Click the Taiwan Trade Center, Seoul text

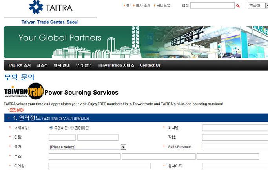tap(50, 22)
